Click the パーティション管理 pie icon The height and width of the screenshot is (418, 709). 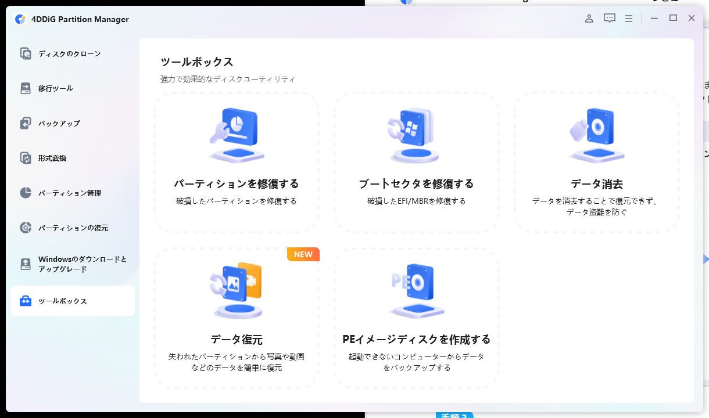pyautogui.click(x=26, y=193)
